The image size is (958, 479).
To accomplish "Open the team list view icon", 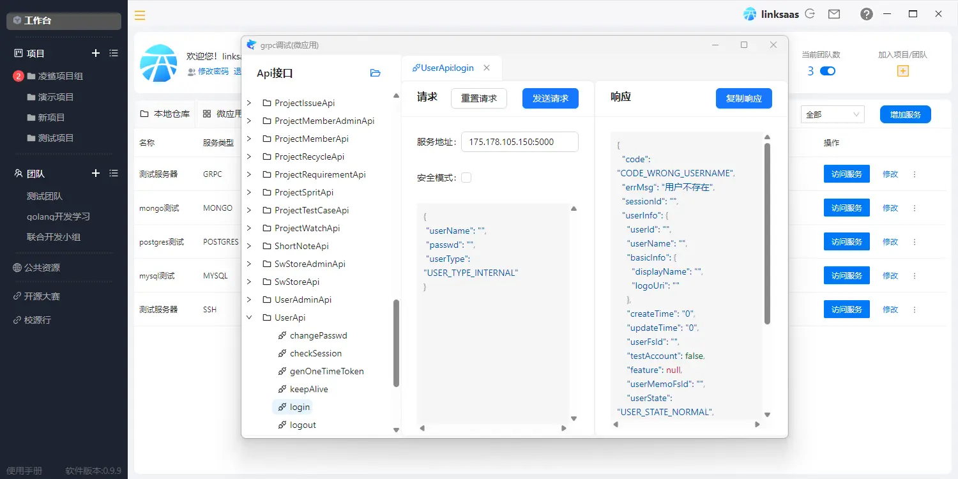I will pyautogui.click(x=114, y=173).
